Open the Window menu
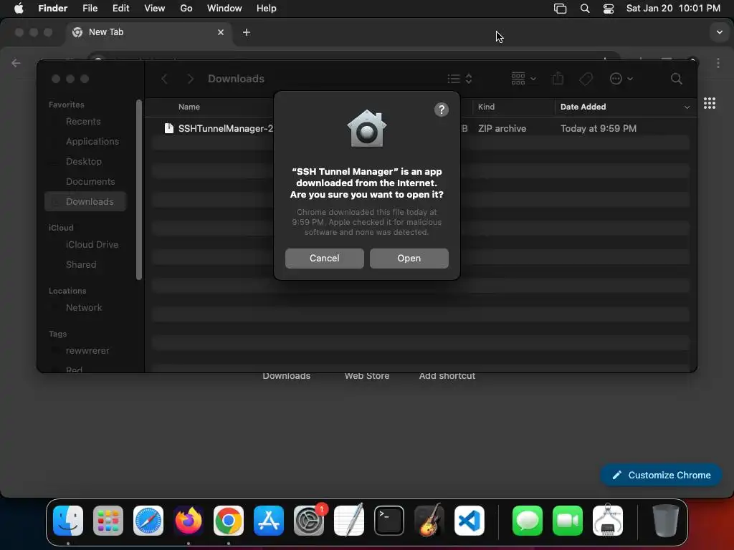Screen dimensions: 734x550 click(224, 9)
